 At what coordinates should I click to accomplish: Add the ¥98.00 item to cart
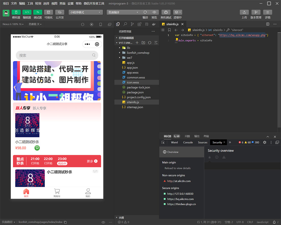coord(37,148)
